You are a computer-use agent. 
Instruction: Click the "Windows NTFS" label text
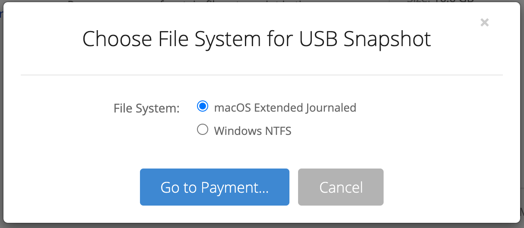click(253, 131)
